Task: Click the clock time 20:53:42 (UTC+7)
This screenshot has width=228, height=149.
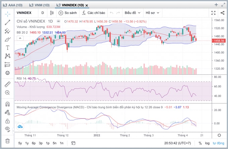Action: tap(178, 143)
